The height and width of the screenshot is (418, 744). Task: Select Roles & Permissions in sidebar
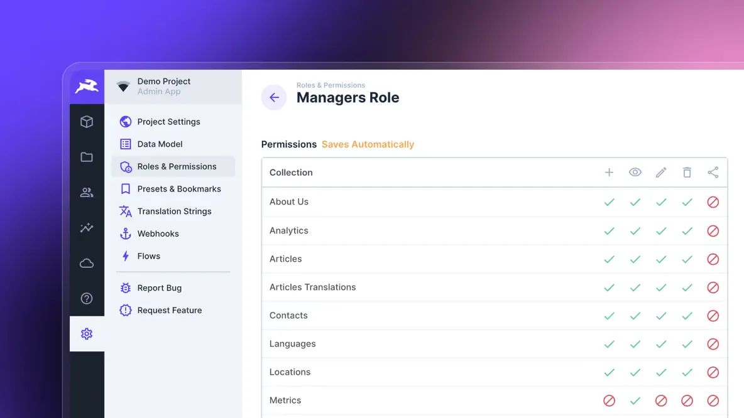173,166
